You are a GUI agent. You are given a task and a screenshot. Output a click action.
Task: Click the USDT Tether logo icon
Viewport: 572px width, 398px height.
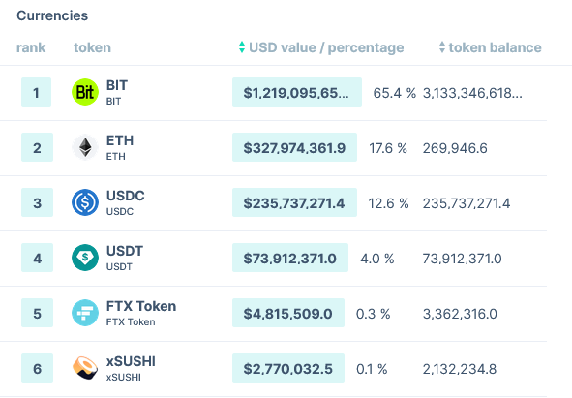pyautogui.click(x=85, y=258)
